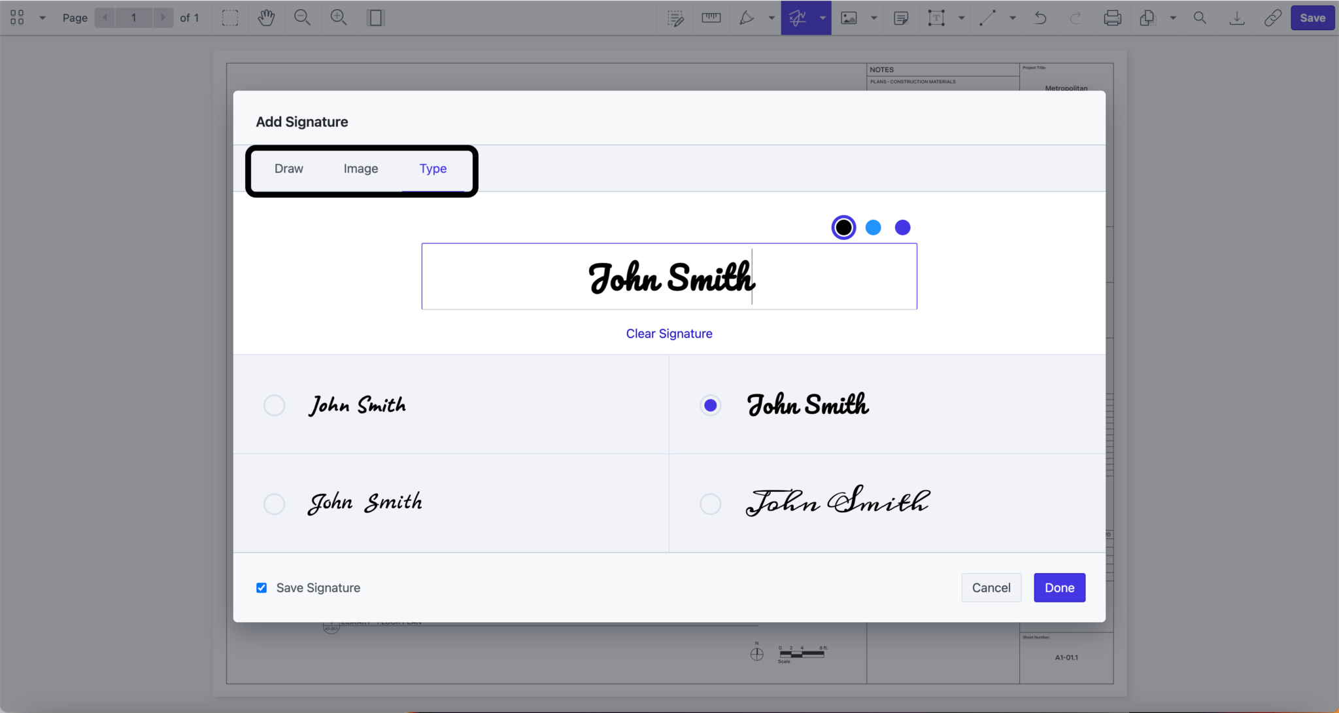Open the Insert Image tool
Screen dimensions: 1339x713
tap(848, 18)
